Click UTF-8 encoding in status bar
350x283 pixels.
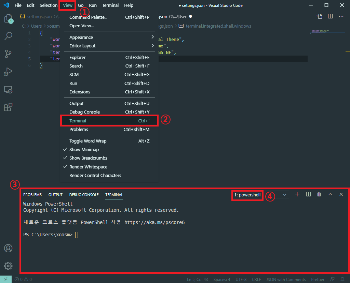(241, 280)
